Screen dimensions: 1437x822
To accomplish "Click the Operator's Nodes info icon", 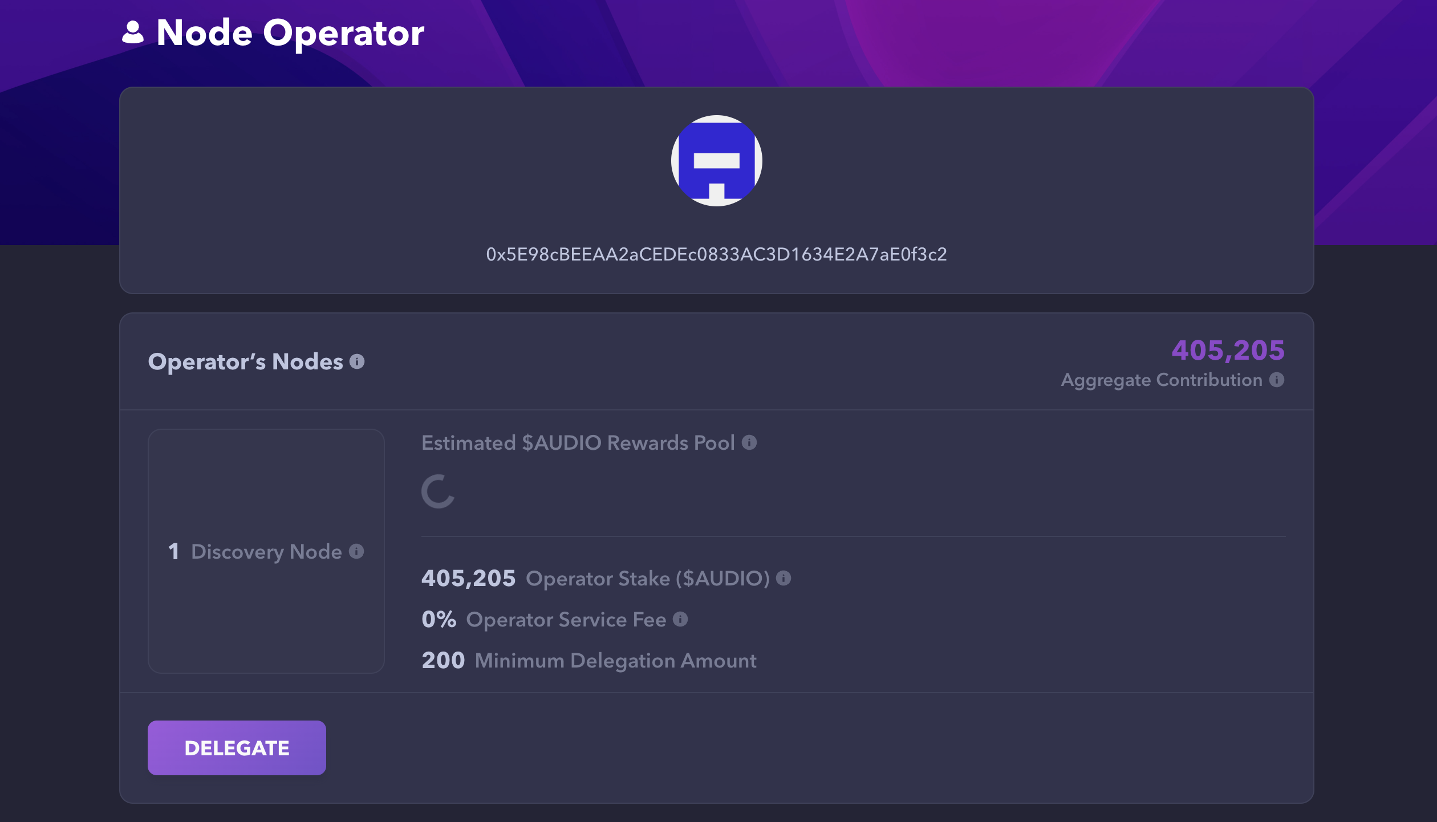I will pyautogui.click(x=357, y=361).
